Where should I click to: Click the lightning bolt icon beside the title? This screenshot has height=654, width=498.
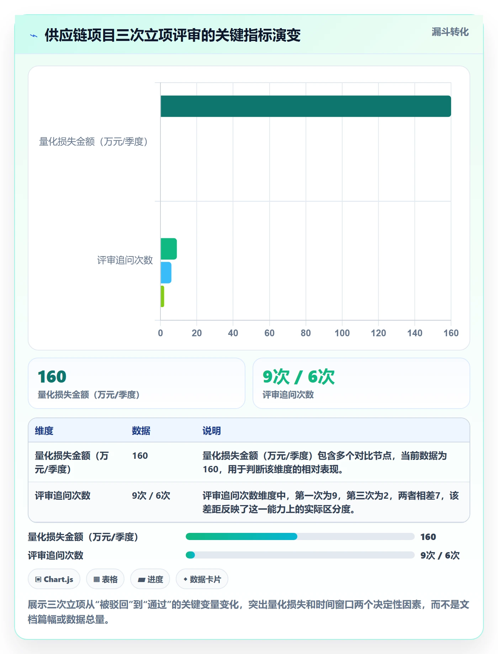click(x=34, y=36)
